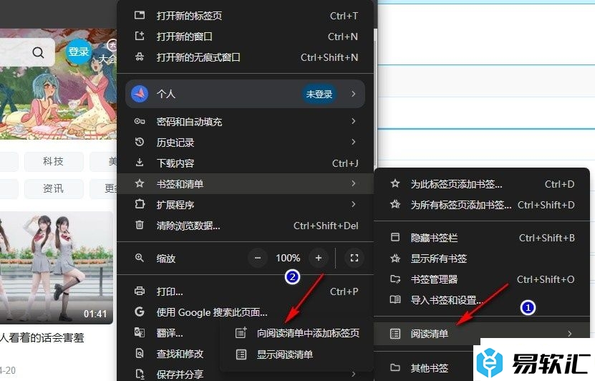Click the zoom magnifier icon
The width and height of the screenshot is (595, 381).
140,258
